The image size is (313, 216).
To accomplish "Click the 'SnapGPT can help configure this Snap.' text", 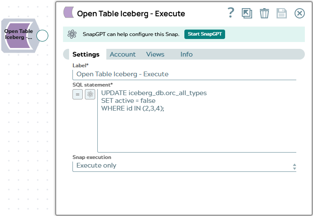I will 131,34.
